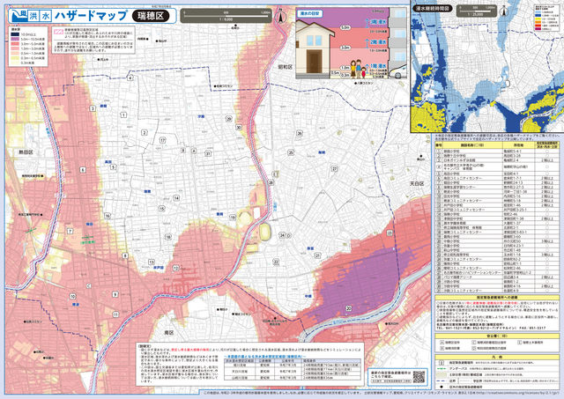Click the dark navy 10.0m-and-over depth swatch
The image size is (564, 399).
point(15,34)
